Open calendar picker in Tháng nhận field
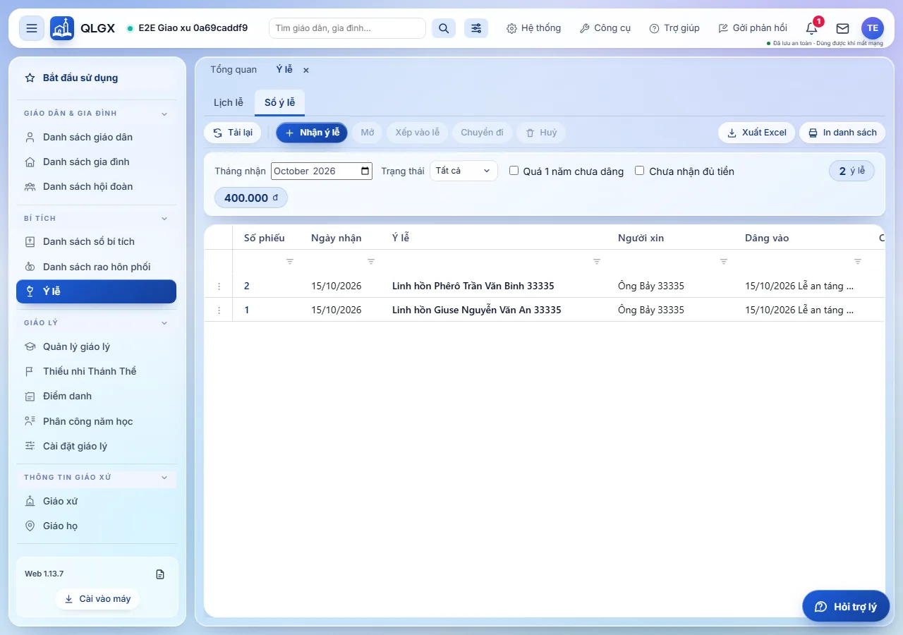The image size is (903, 635). 365,171
